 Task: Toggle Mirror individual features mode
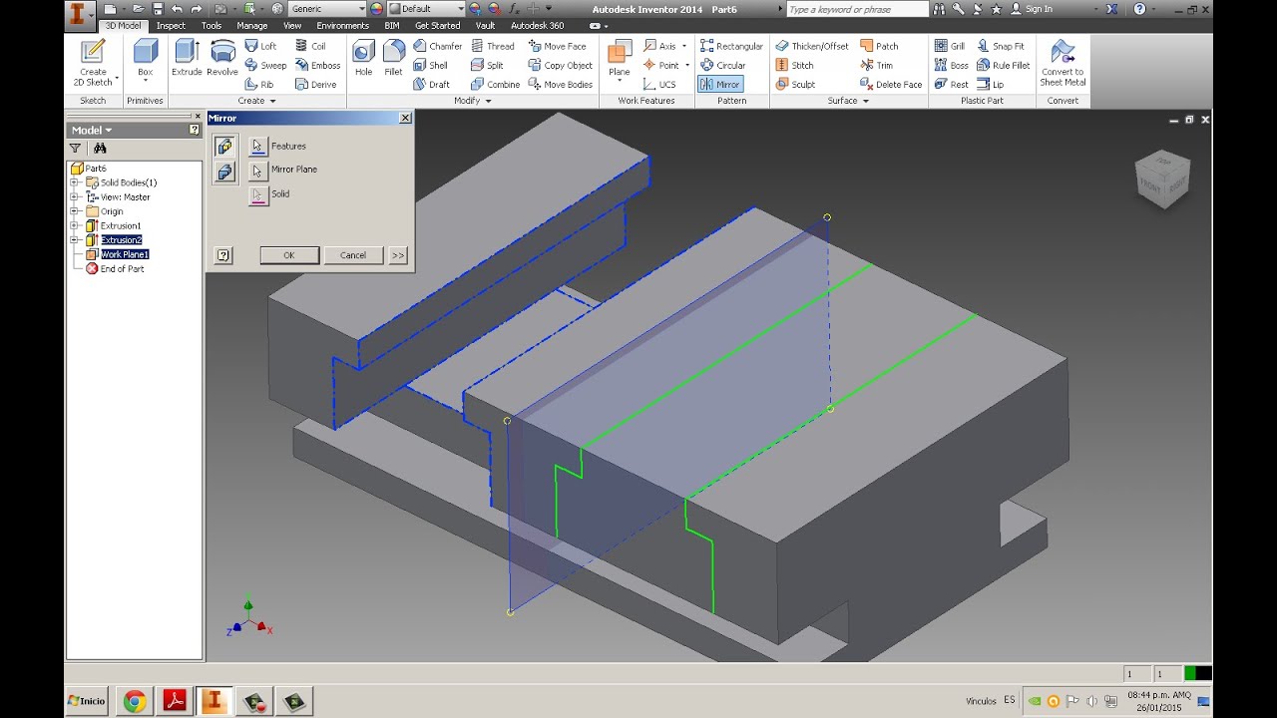click(225, 147)
